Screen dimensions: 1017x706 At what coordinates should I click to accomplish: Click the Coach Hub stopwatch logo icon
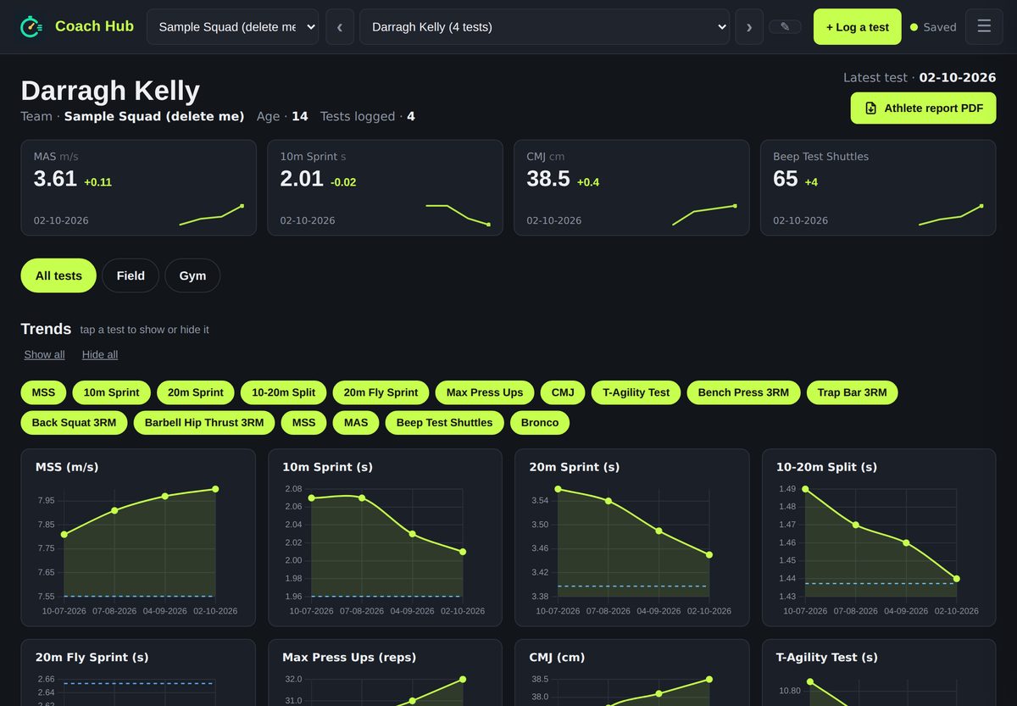(31, 26)
